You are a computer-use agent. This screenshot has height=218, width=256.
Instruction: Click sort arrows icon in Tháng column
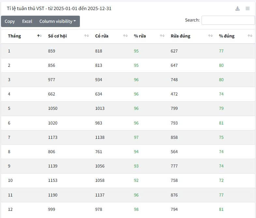click(39, 36)
